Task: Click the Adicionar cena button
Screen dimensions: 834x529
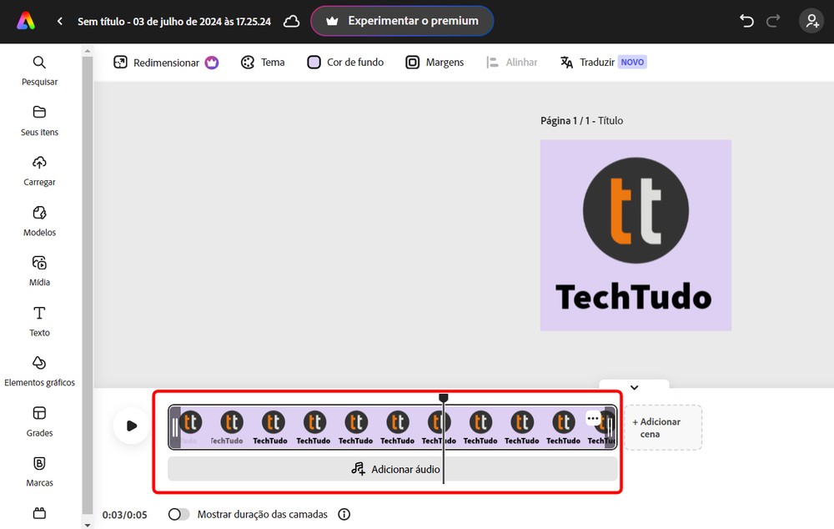Action: point(663,428)
